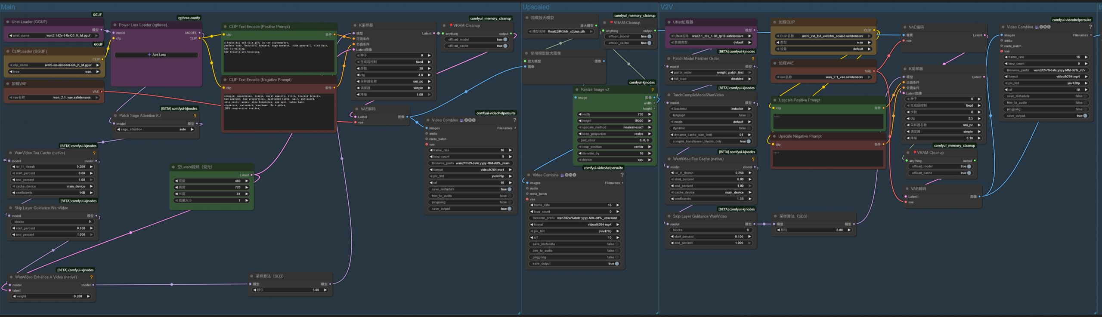Image resolution: width=1102 pixels, height=317 pixels.
Task: Open help on Patch Sage Attention KJ node
Action: point(195,116)
